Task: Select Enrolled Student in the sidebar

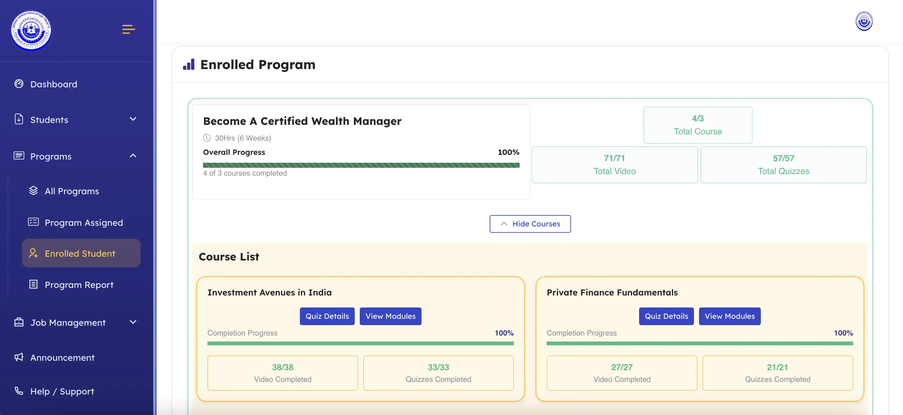Action: click(81, 253)
